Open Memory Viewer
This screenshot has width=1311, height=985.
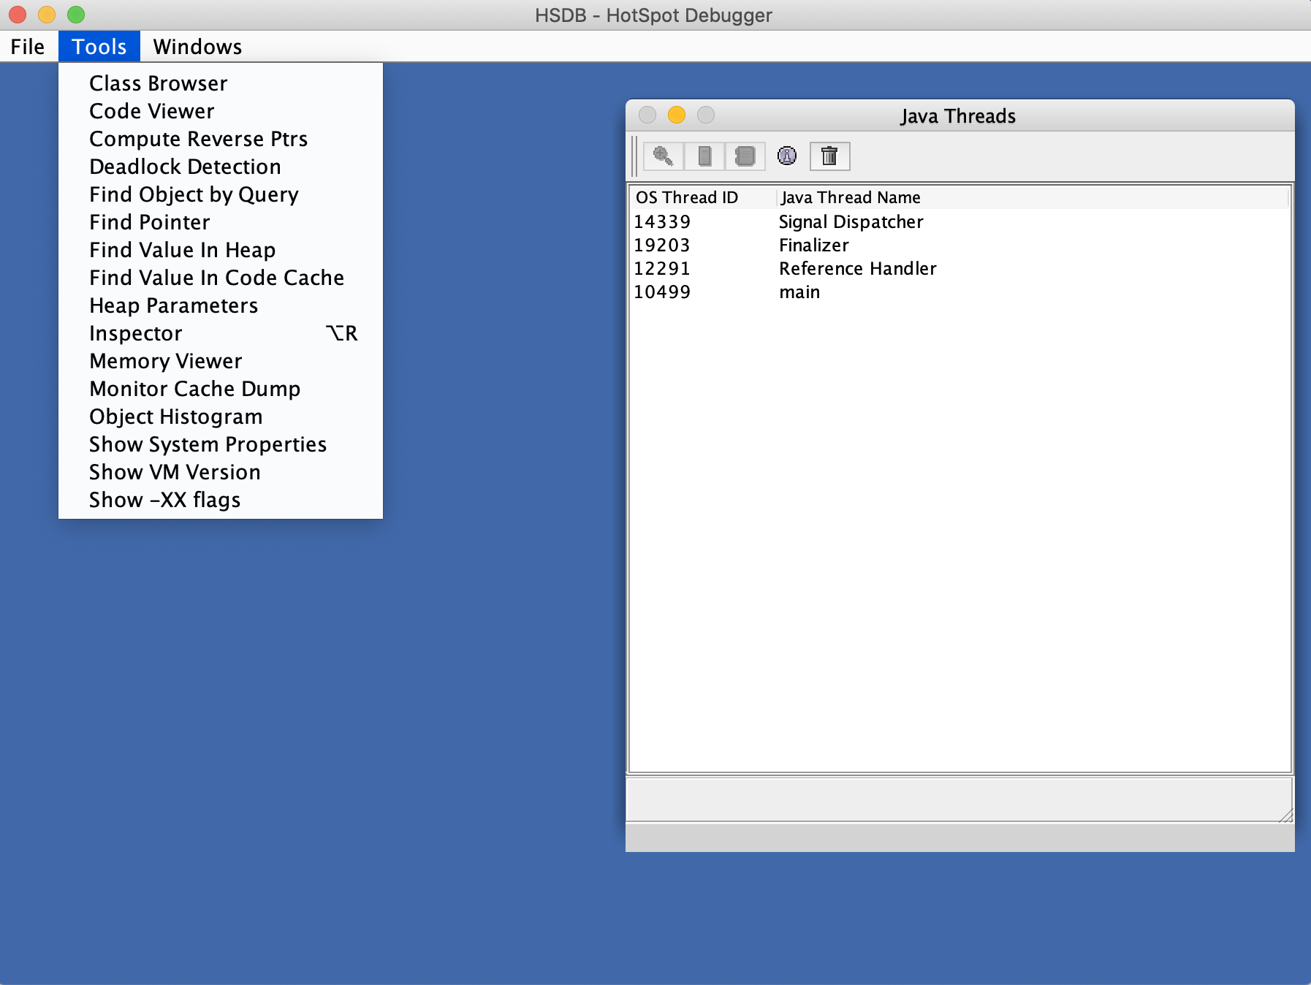point(221,361)
